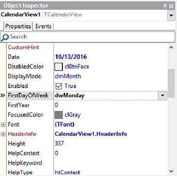Image resolution: width=177 pixels, height=176 pixels.
Task: Select the DisplayMode property name
Action: pyautogui.click(x=25, y=76)
